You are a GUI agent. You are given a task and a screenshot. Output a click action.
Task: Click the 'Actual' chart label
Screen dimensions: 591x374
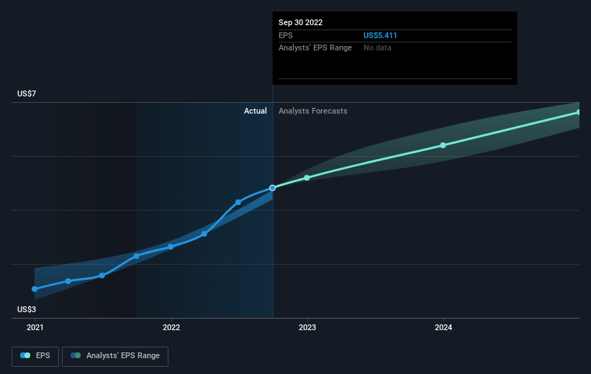click(x=255, y=111)
